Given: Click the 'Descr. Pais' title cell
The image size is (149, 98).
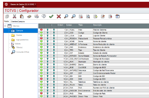Looking at the screenshot, I should pyautogui.click(x=86, y=96).
